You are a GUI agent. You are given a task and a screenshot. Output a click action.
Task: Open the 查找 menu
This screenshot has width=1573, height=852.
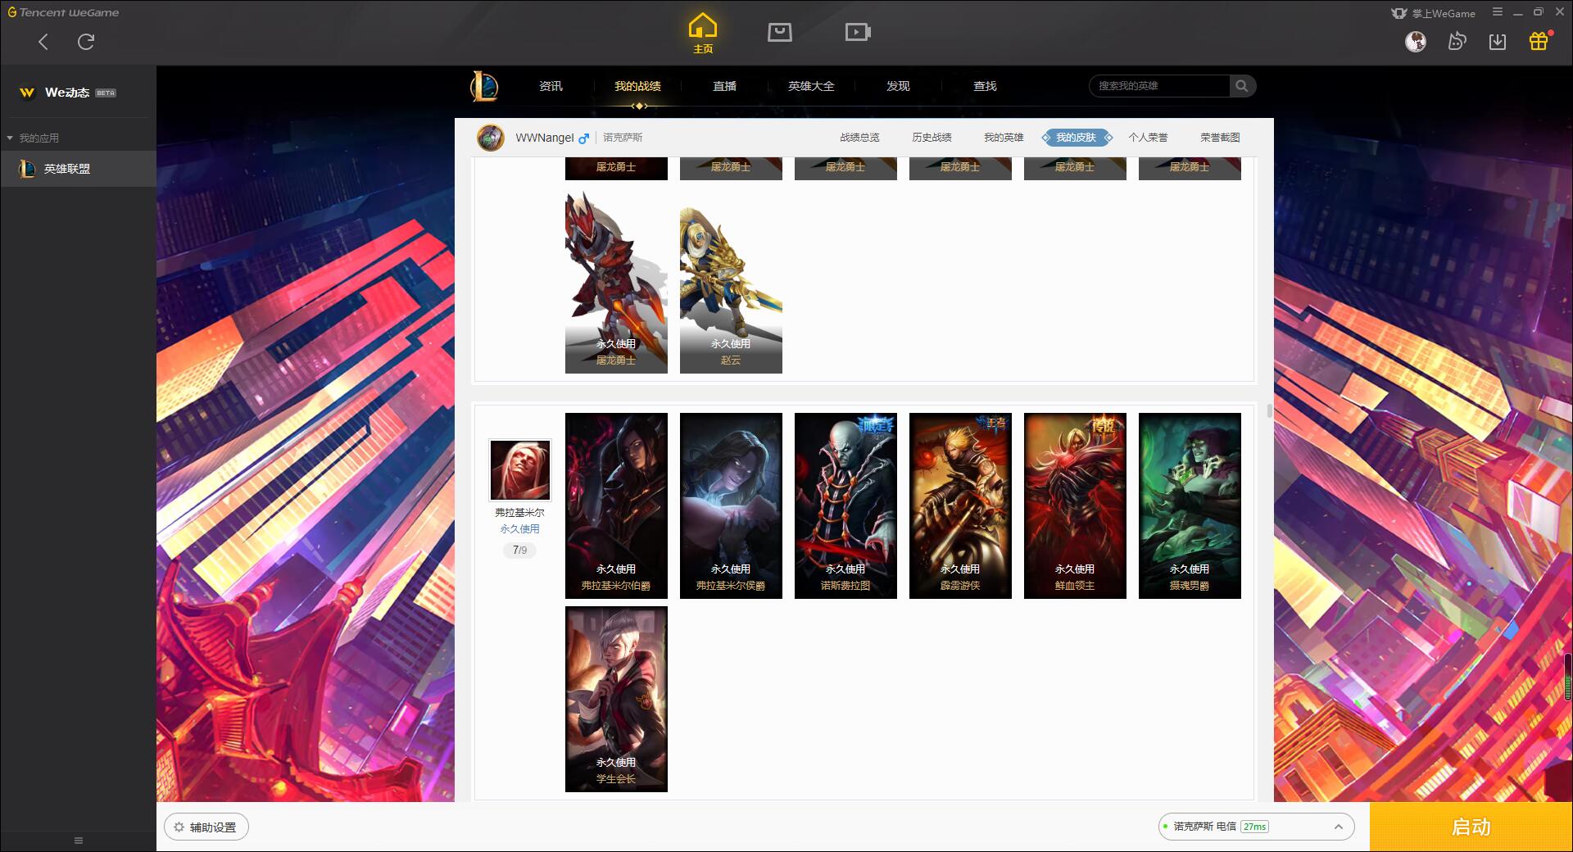[985, 86]
